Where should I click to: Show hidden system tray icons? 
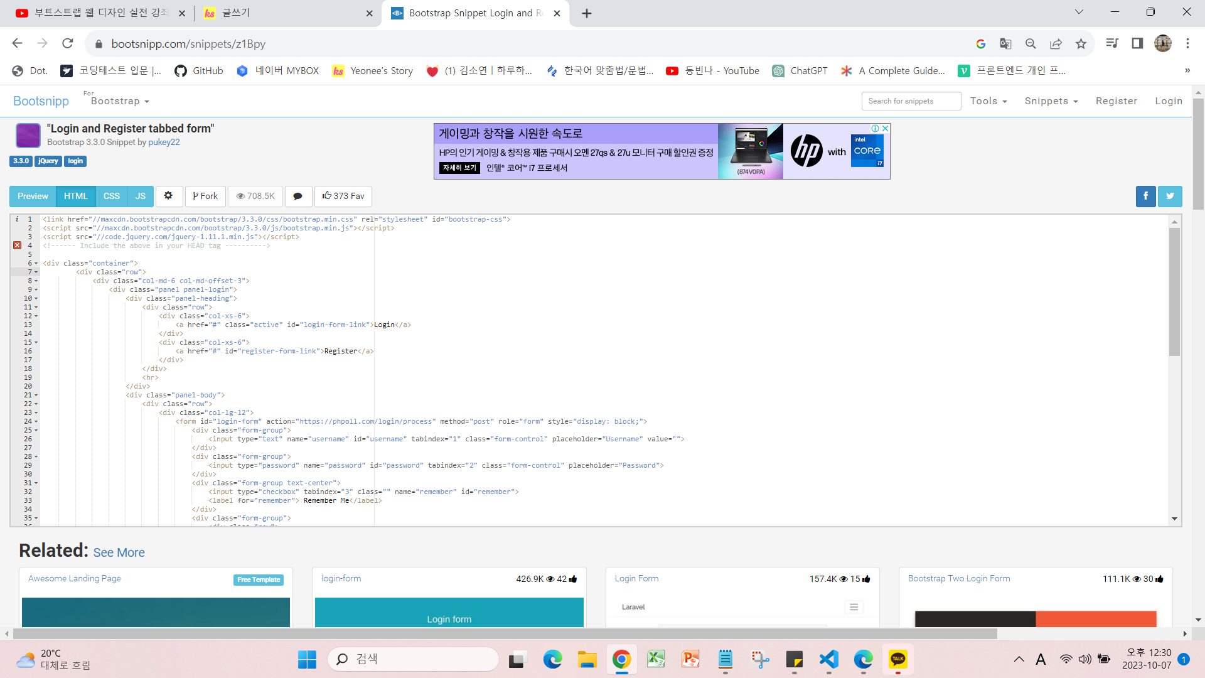(x=1019, y=659)
